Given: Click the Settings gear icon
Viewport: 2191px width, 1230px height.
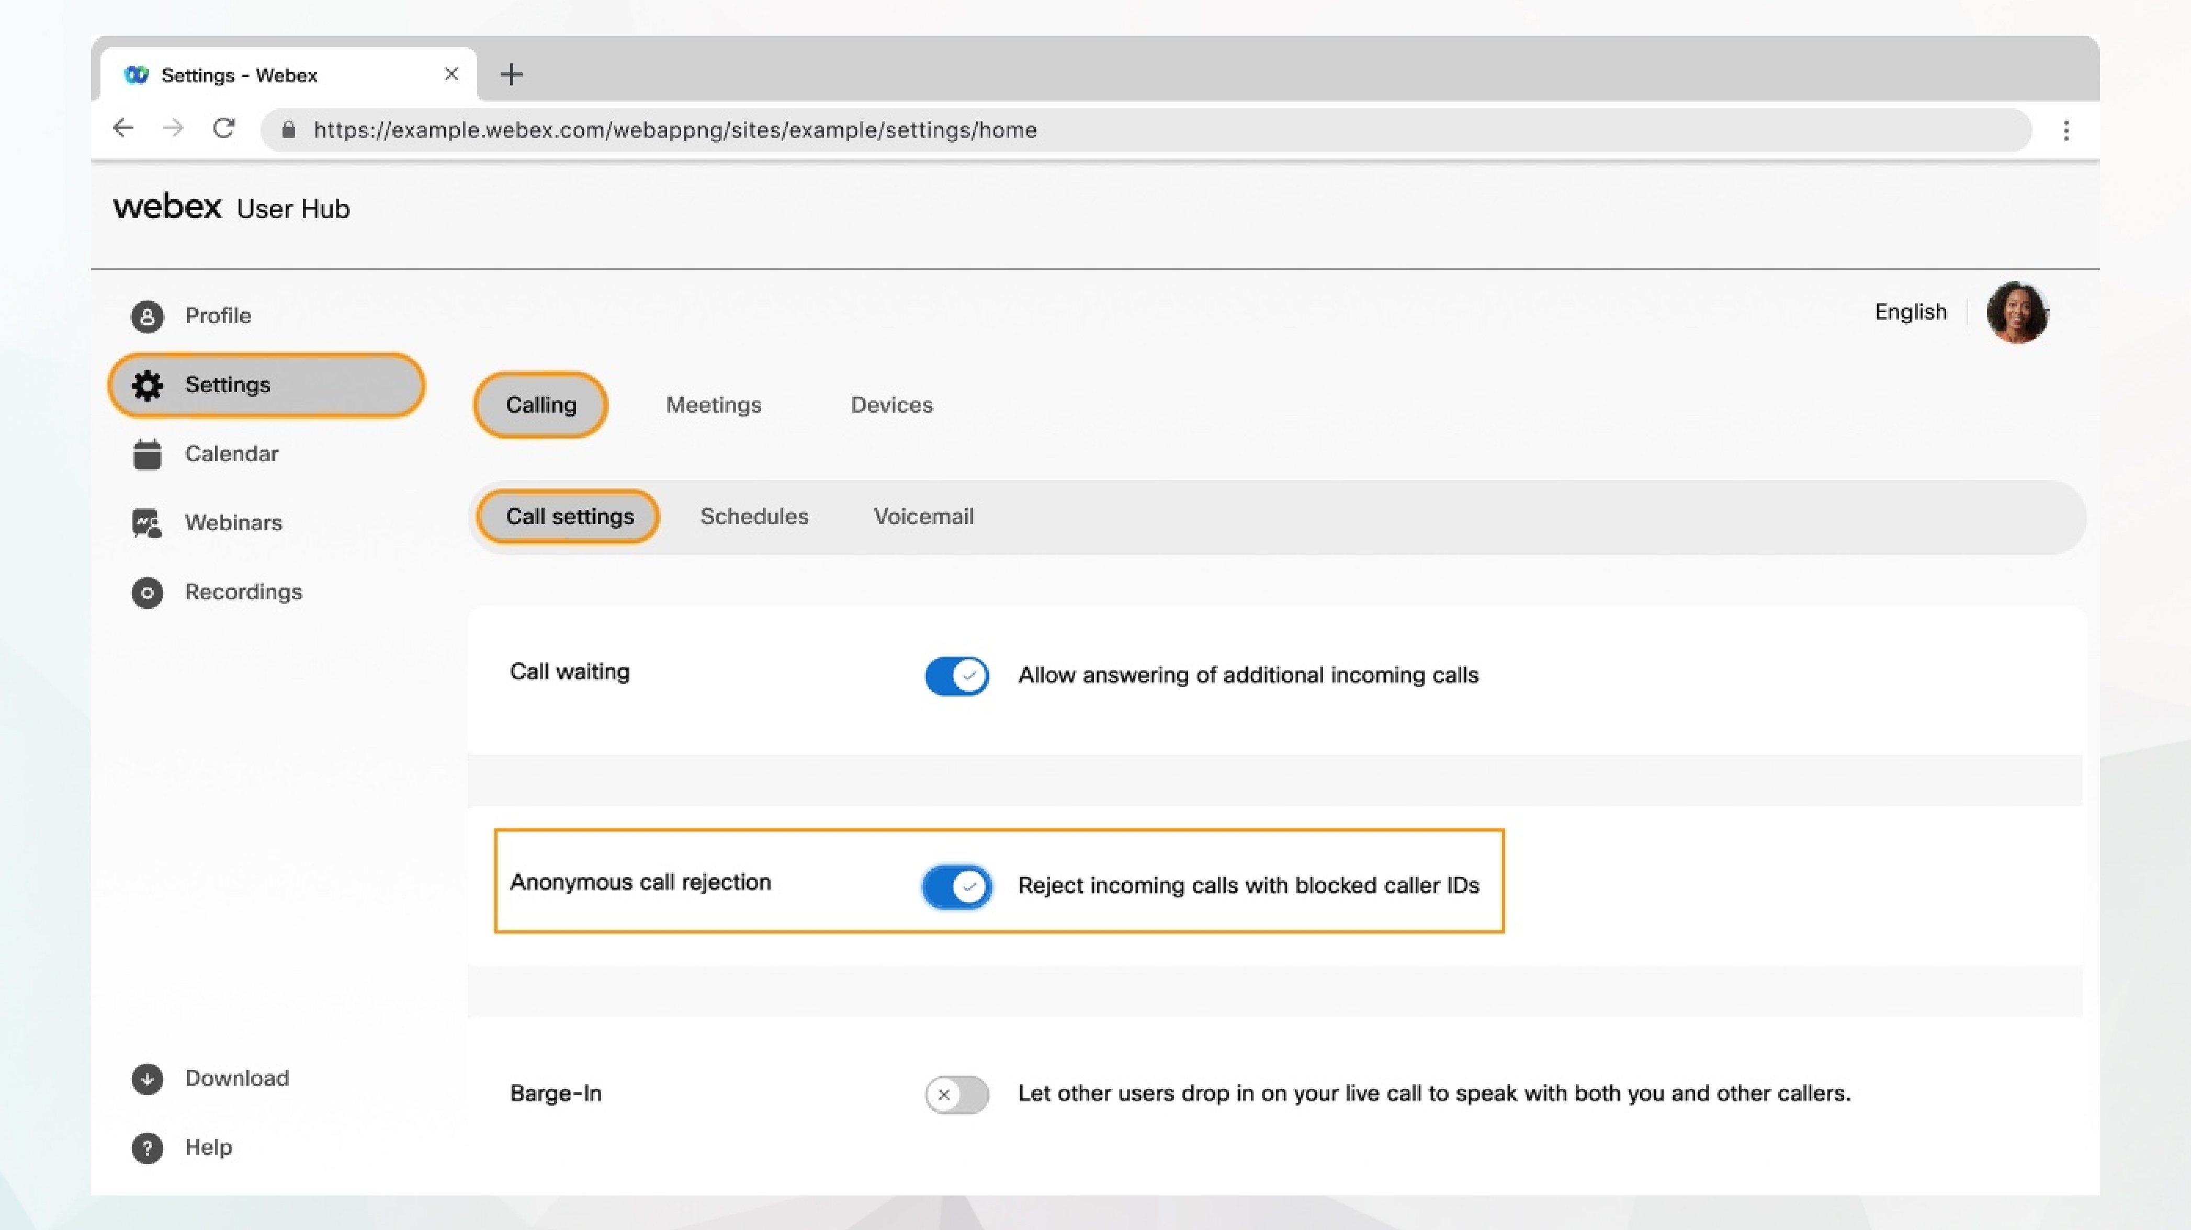Looking at the screenshot, I should point(146,383).
